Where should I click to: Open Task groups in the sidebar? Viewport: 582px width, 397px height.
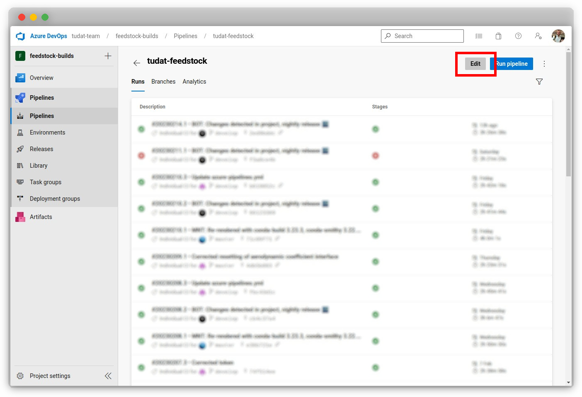pos(64,182)
